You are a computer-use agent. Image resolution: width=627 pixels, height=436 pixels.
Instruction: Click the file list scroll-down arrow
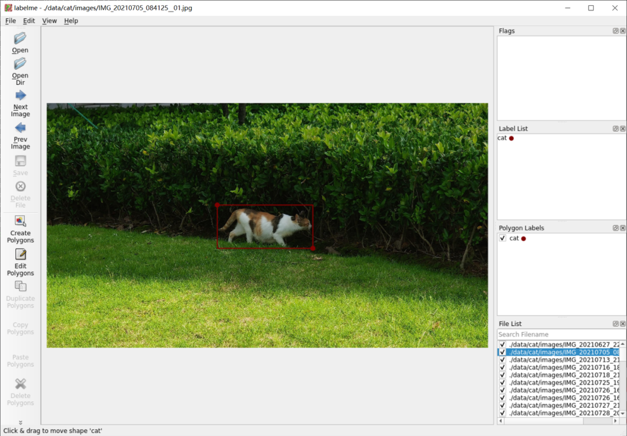622,413
